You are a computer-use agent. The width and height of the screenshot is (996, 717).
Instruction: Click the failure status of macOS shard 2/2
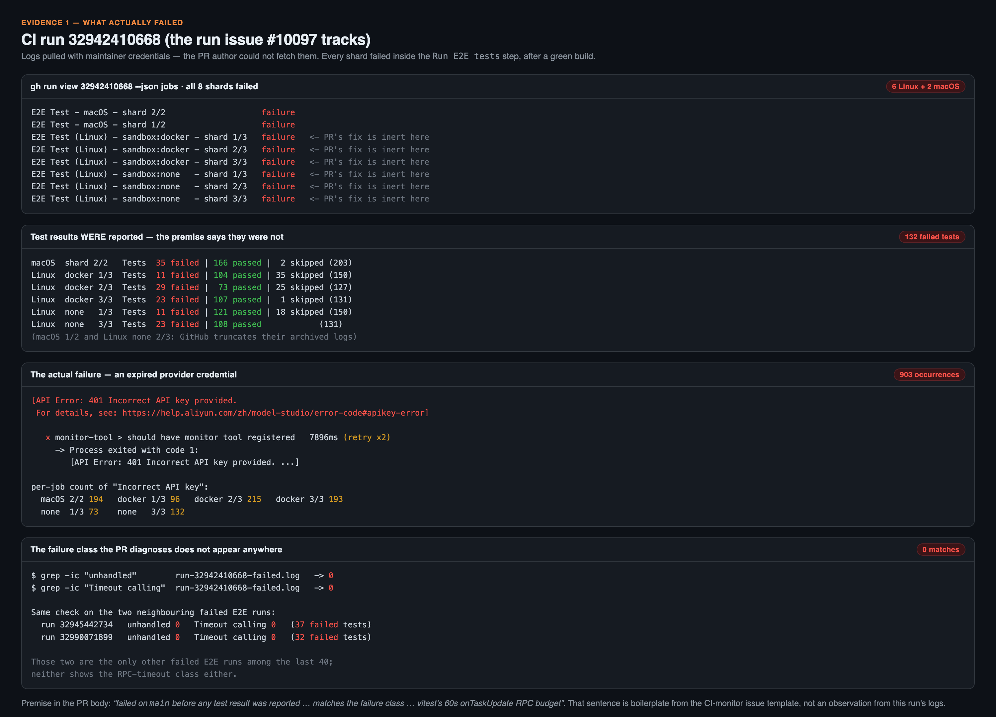(279, 113)
